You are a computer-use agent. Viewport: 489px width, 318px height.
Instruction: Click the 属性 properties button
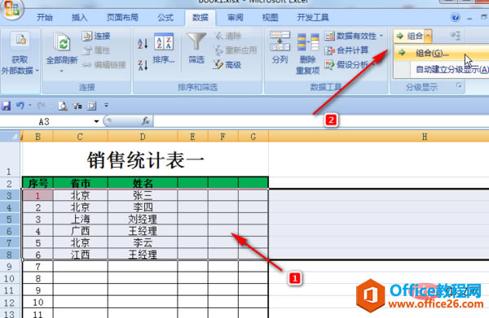click(x=96, y=50)
